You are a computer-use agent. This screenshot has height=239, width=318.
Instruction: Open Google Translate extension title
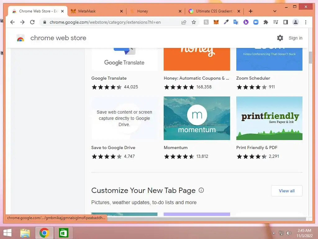click(109, 78)
